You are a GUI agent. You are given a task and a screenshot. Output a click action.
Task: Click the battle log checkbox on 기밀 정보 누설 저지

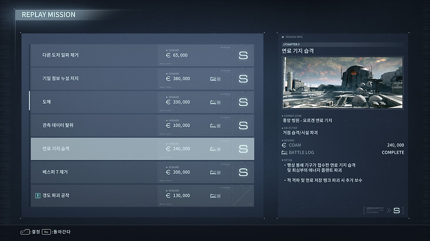(x=218, y=79)
